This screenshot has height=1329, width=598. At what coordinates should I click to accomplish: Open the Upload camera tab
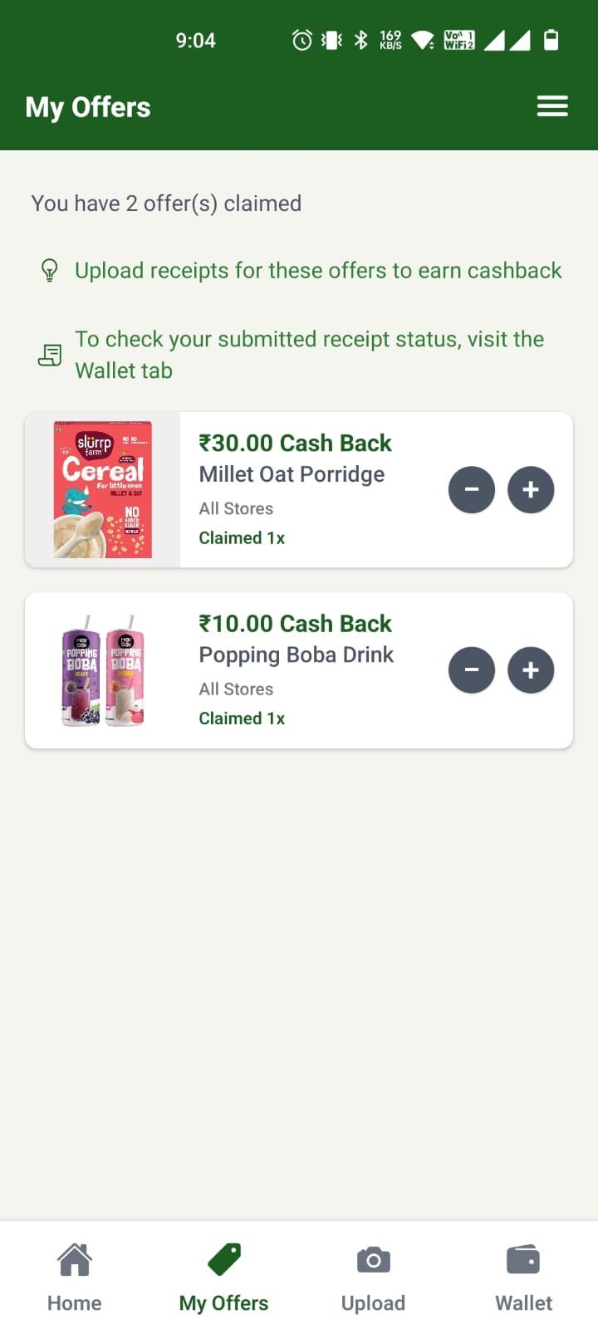[374, 1278]
